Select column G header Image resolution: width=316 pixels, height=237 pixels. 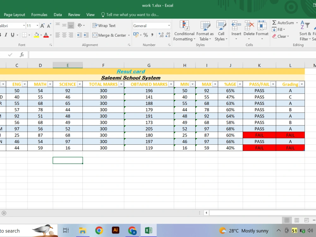(149, 65)
